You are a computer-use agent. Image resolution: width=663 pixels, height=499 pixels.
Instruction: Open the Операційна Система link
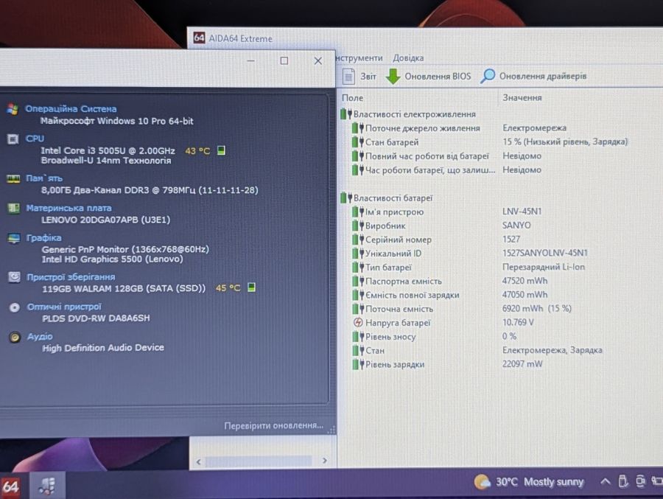(x=71, y=109)
